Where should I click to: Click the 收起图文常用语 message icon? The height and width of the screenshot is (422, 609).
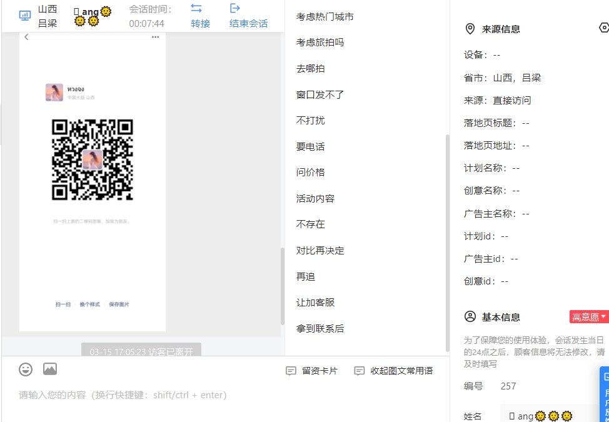[360, 371]
